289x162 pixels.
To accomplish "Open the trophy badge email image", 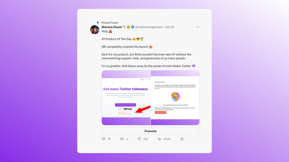I will click(x=175, y=98).
